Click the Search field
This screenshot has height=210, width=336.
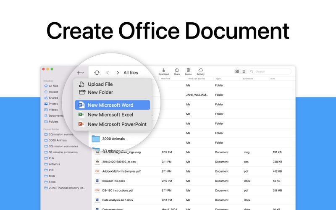pyautogui.click(x=270, y=71)
